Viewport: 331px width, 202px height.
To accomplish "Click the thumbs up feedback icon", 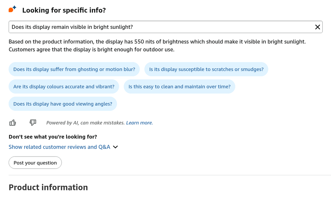I will 13,123.
